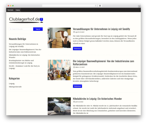Click the green maximize window dot
Image resolution: width=147 pixels, height=124 pixels.
(13, 6)
